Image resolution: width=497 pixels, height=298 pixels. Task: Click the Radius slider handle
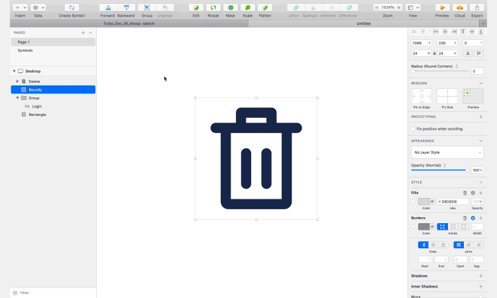(x=413, y=72)
